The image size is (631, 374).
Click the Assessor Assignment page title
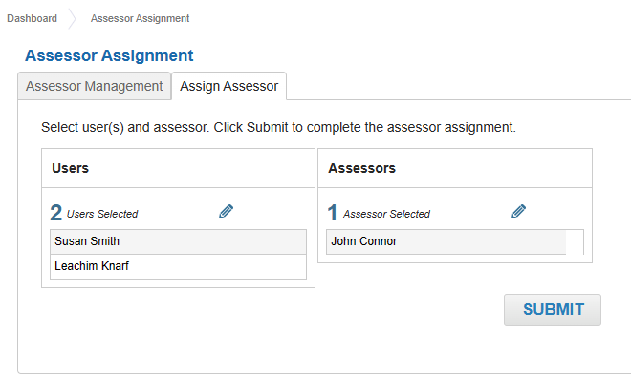tap(109, 55)
